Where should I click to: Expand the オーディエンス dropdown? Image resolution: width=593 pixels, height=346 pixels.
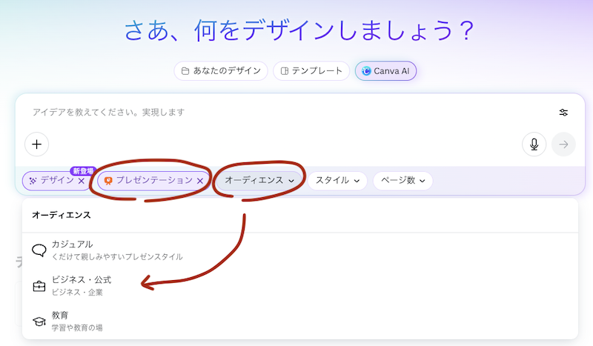[259, 180]
